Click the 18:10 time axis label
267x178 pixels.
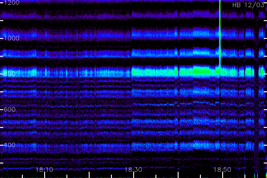(44, 170)
